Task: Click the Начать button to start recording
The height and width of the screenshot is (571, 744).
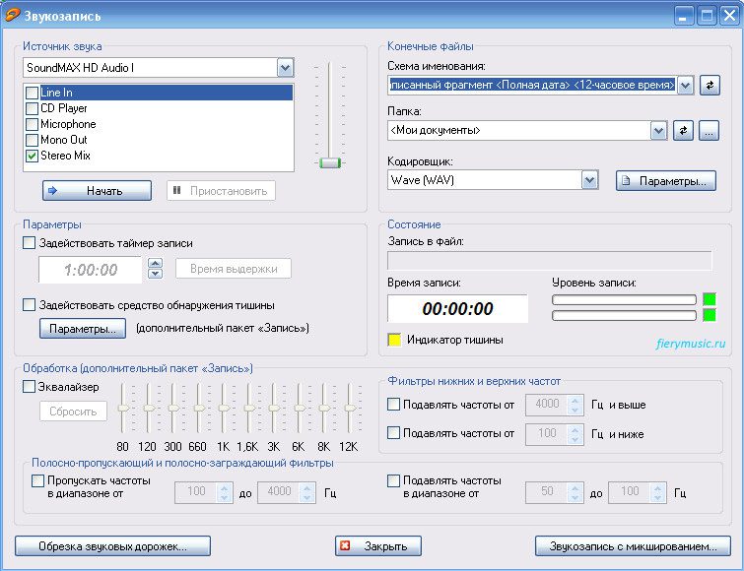Action: click(x=97, y=190)
